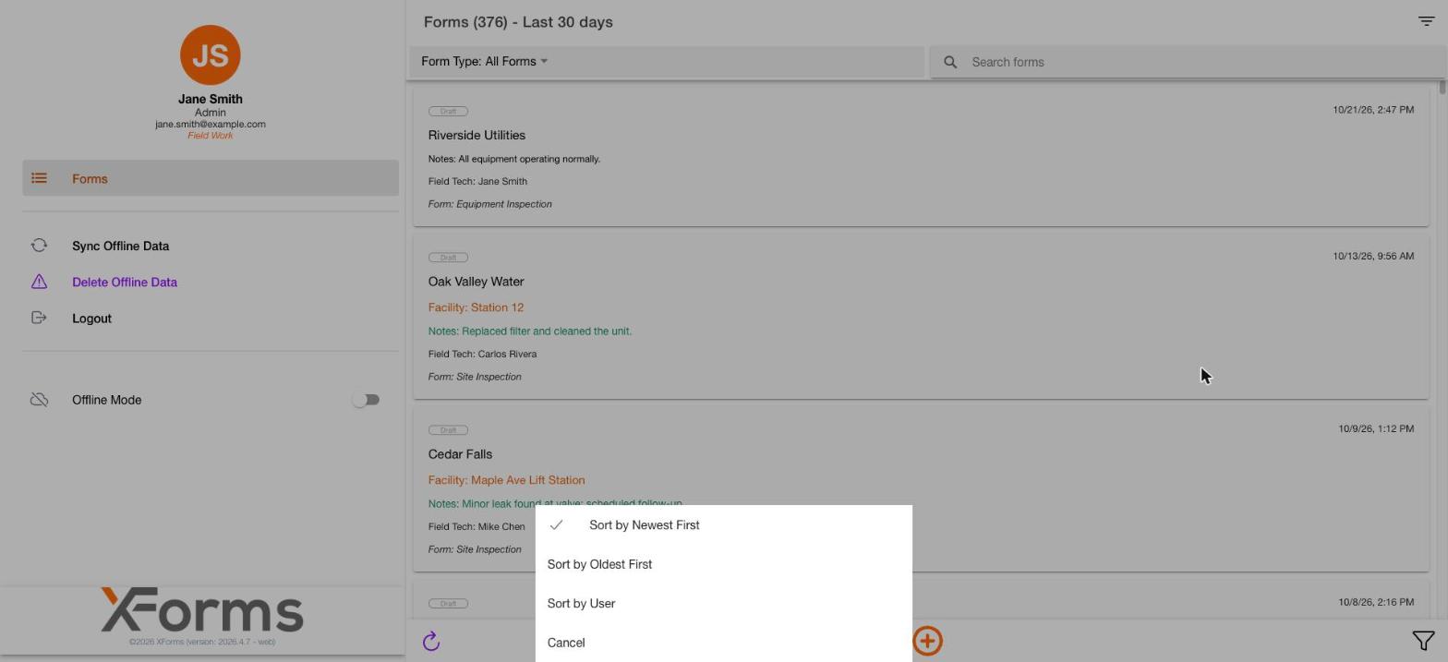
Task: Click Form: Equipment Inspection text
Action: [490, 204]
